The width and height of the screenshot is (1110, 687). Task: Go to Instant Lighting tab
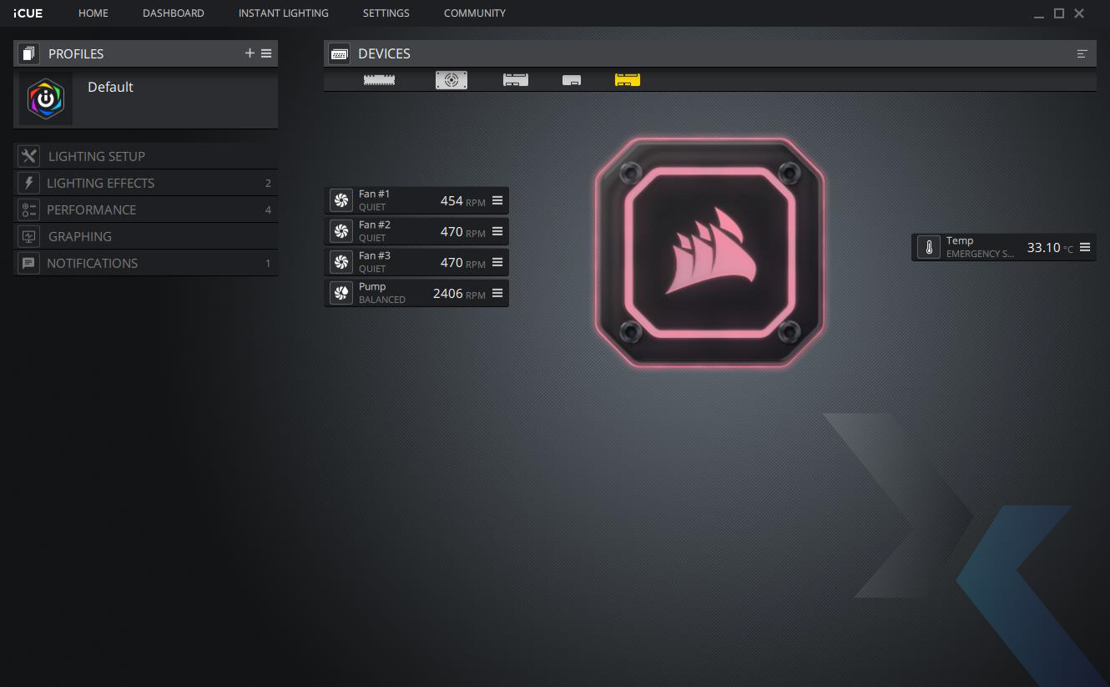pos(283,13)
